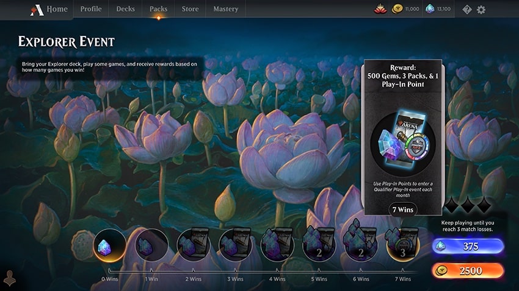Click the 0 Wins gem reward icon

(110, 245)
